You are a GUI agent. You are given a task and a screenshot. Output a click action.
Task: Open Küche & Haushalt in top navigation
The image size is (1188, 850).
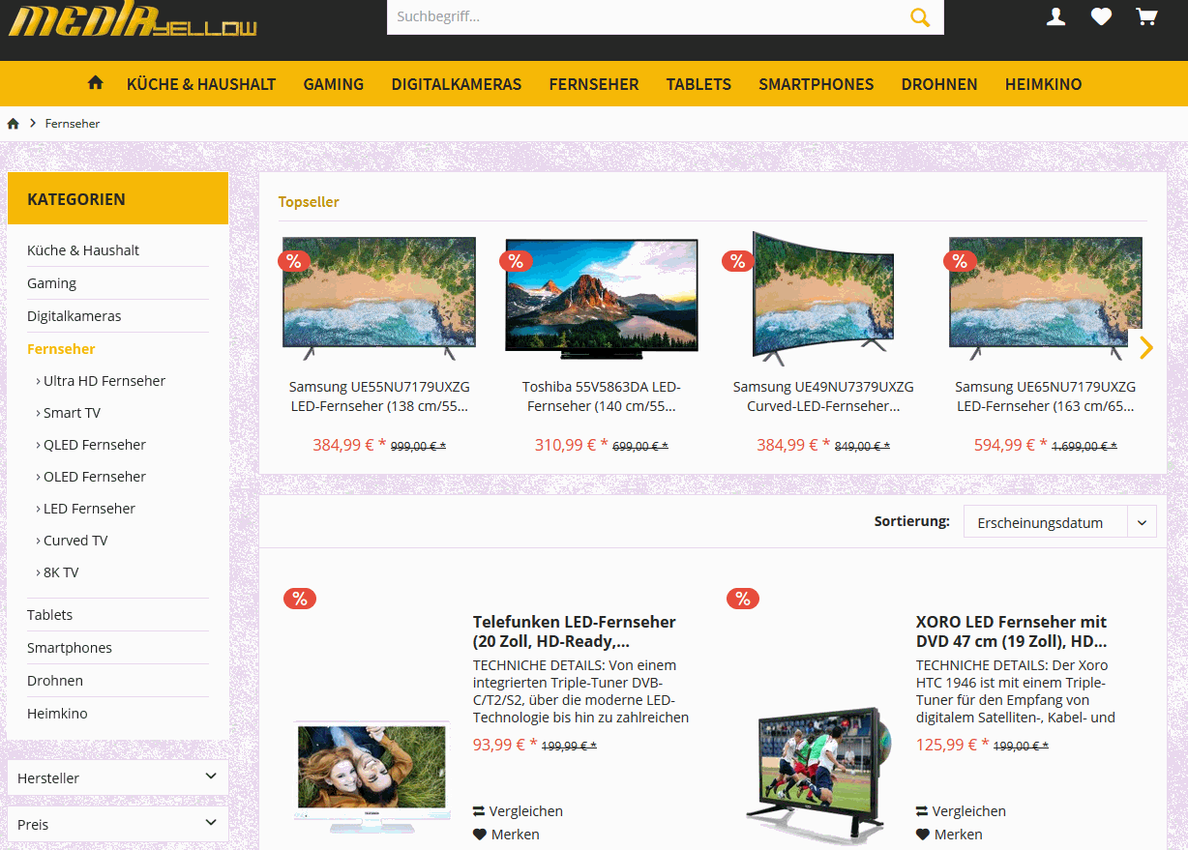[x=201, y=84]
